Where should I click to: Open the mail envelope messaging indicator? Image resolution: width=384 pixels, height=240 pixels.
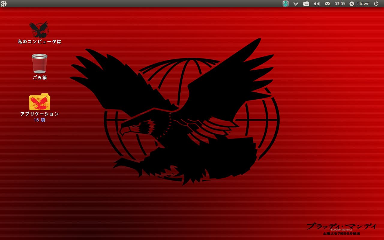click(328, 4)
